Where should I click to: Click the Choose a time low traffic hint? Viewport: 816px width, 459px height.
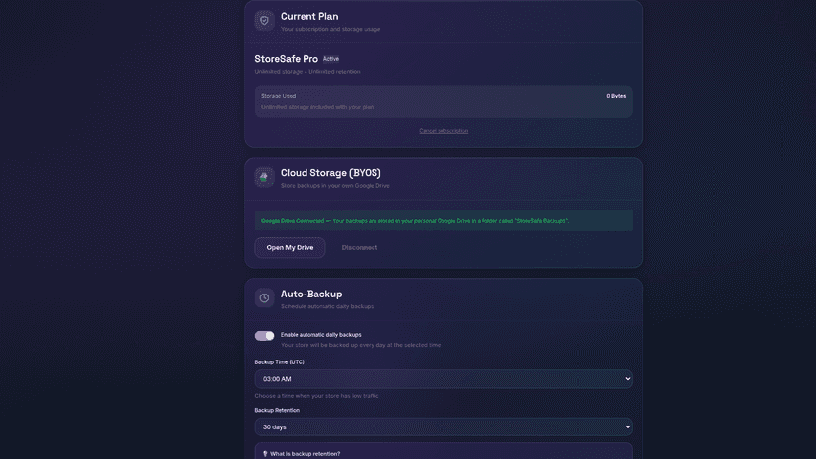tap(316, 396)
